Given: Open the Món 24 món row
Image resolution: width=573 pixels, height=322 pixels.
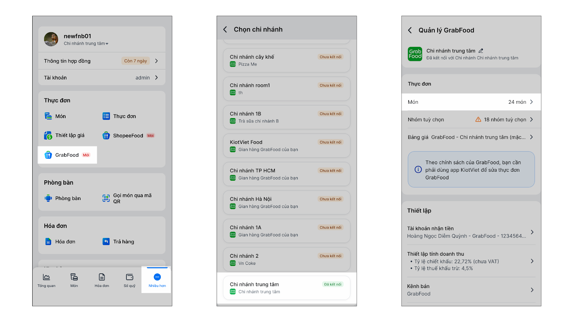Looking at the screenshot, I should [471, 102].
